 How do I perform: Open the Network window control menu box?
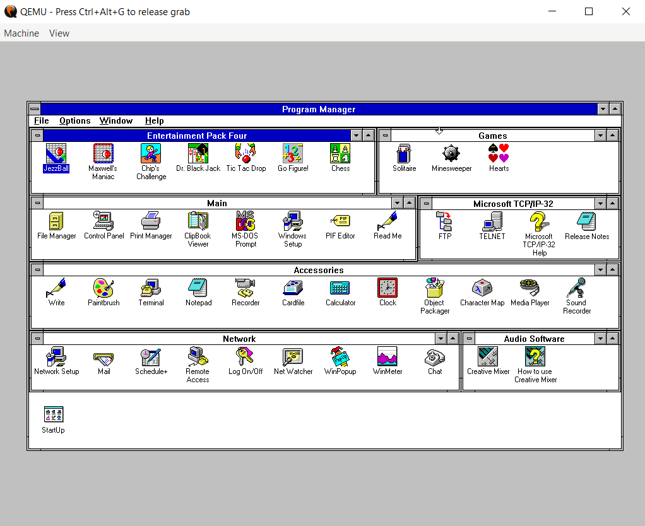[x=37, y=339]
